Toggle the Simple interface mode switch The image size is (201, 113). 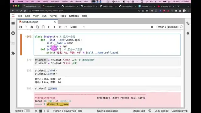click(x=27, y=111)
